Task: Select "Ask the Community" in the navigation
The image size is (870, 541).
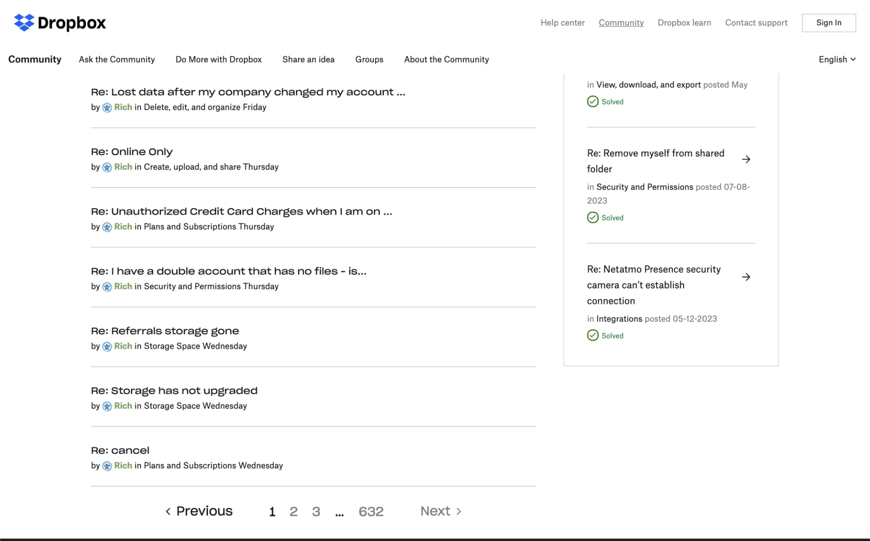Action: click(117, 59)
